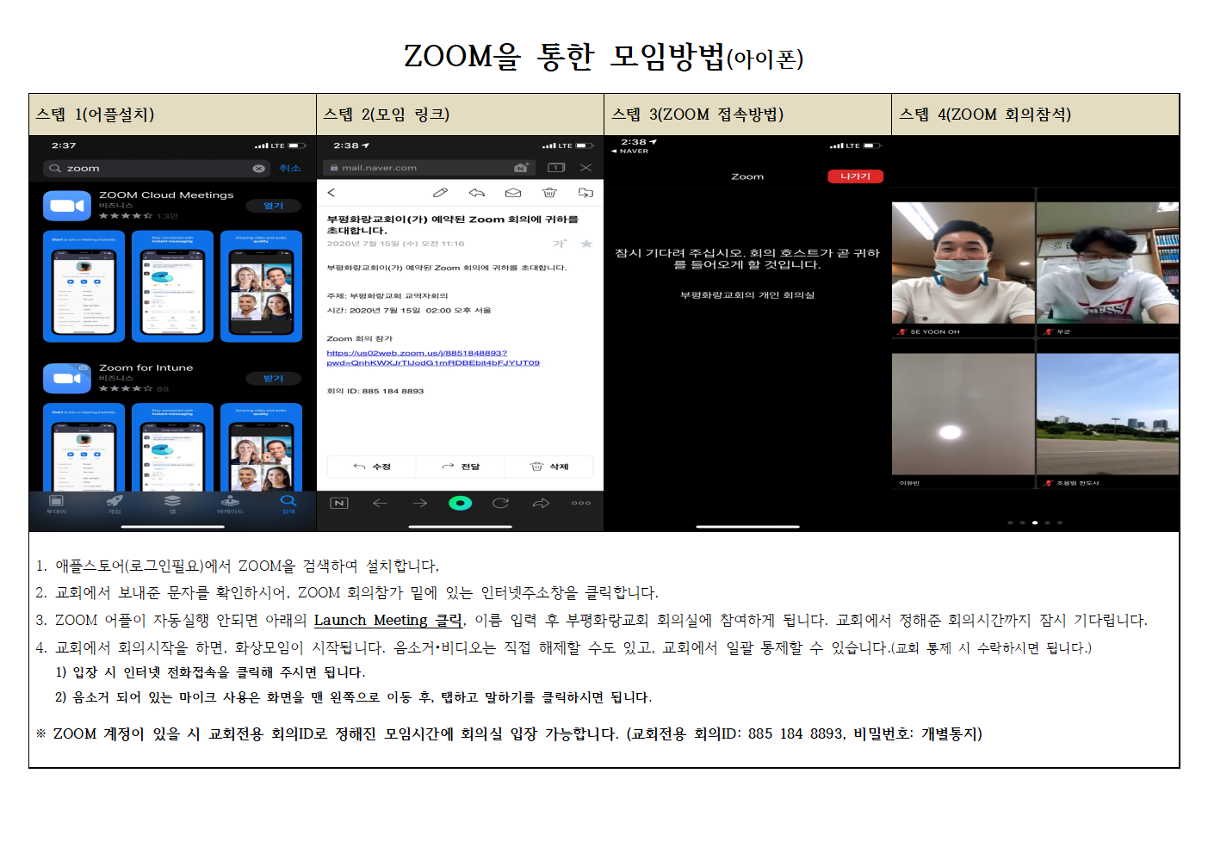Tap the ZOOM Cloud Meetings app icon
This screenshot has height=854, width=1208.
[67, 206]
